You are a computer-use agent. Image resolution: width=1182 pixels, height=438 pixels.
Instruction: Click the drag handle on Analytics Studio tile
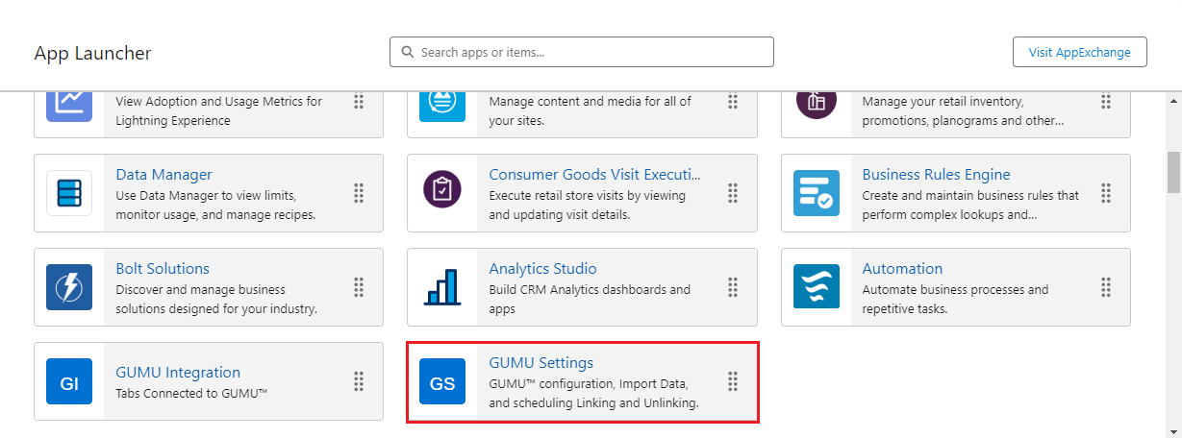pos(732,287)
